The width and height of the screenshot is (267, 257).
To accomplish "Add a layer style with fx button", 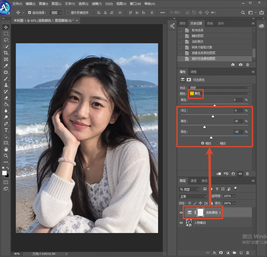I will pos(214,253).
